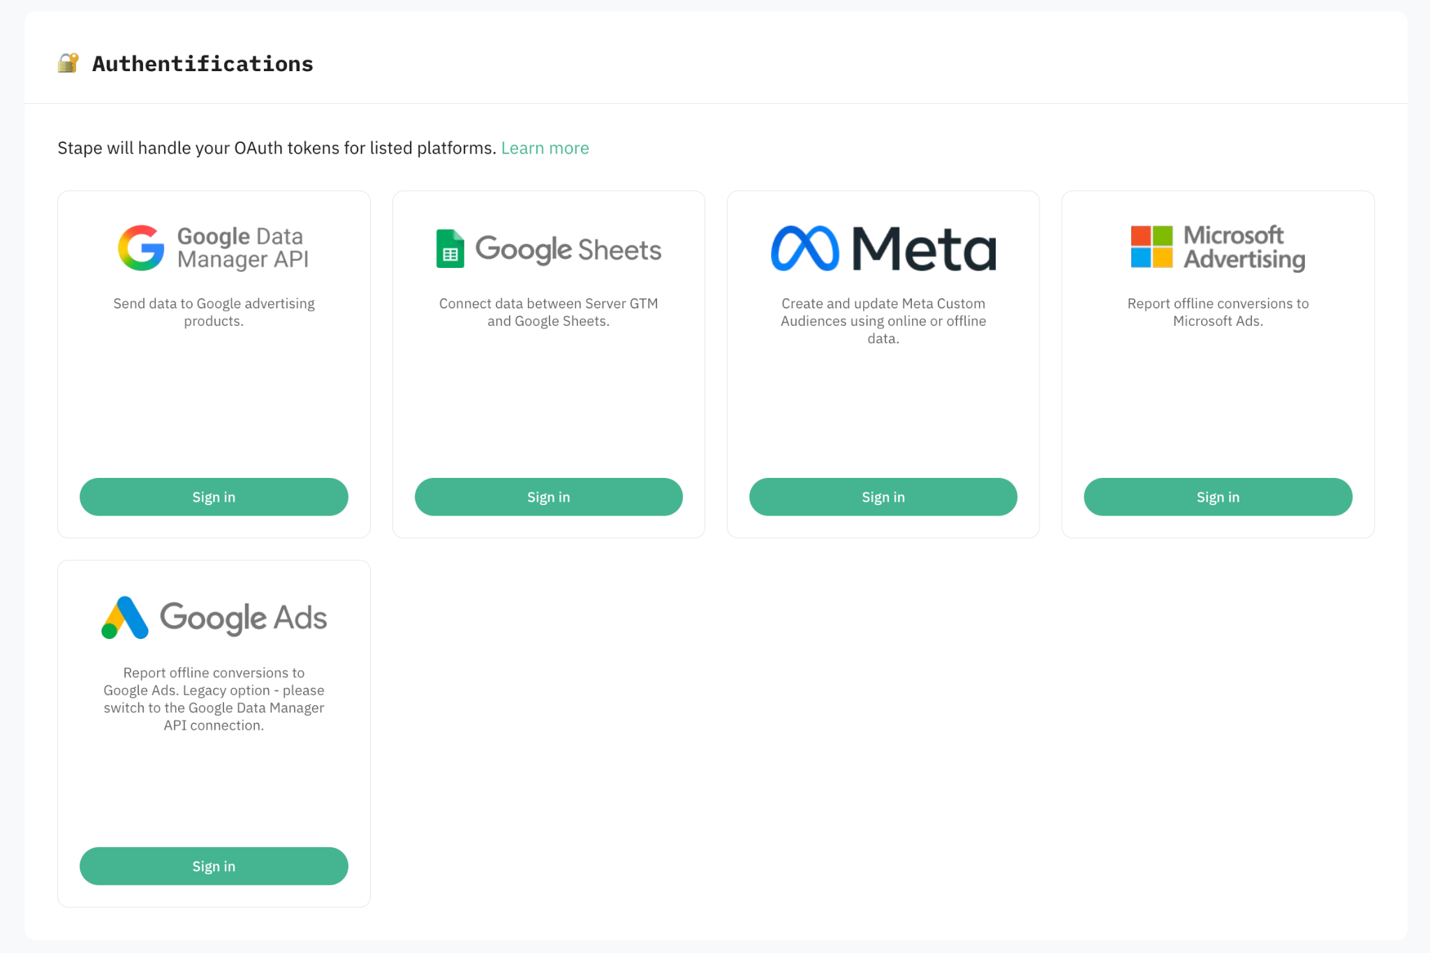Screen dimensions: 1430x953
Task: Click "Send data to Google advertising products." text
Action: (214, 312)
